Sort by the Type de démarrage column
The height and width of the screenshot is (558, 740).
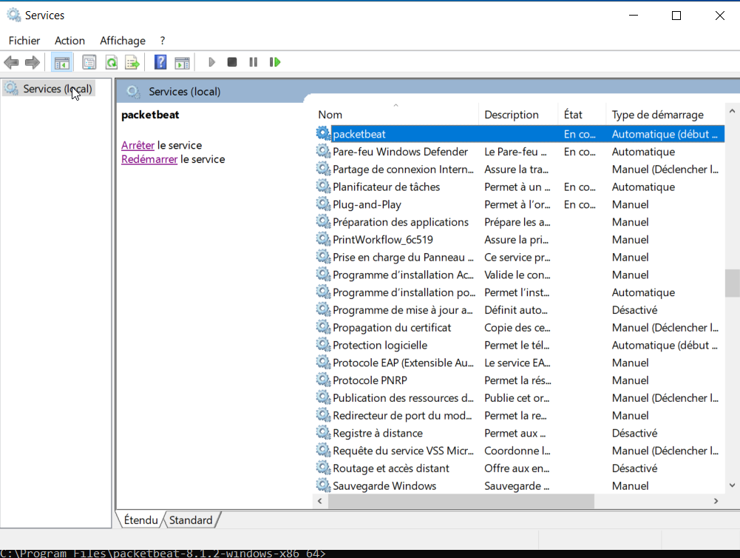(x=657, y=115)
